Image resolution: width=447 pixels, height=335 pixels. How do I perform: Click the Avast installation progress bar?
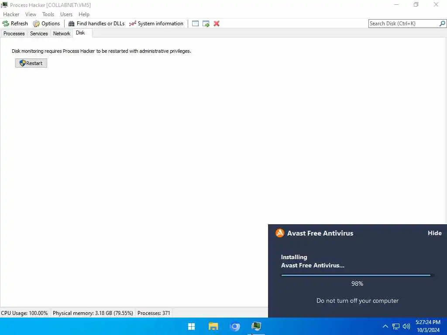click(x=358, y=275)
